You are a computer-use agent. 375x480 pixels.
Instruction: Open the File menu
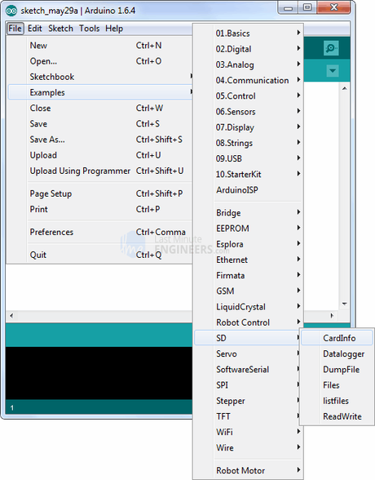15,29
